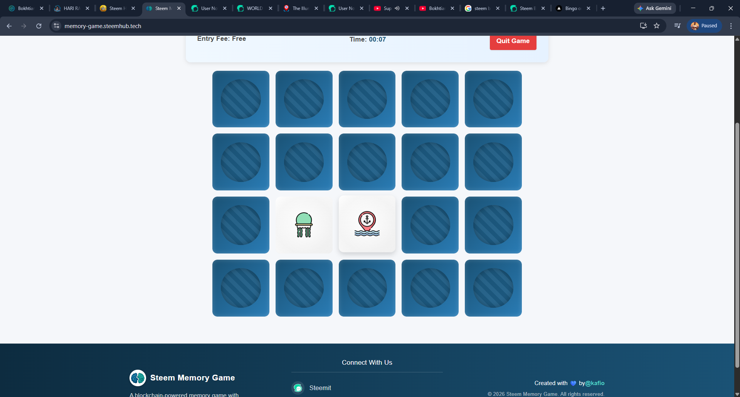Go forward to the next page
The width and height of the screenshot is (740, 397).
(24, 26)
